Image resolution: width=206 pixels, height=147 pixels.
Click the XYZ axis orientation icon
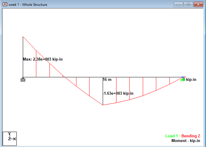click(10, 138)
